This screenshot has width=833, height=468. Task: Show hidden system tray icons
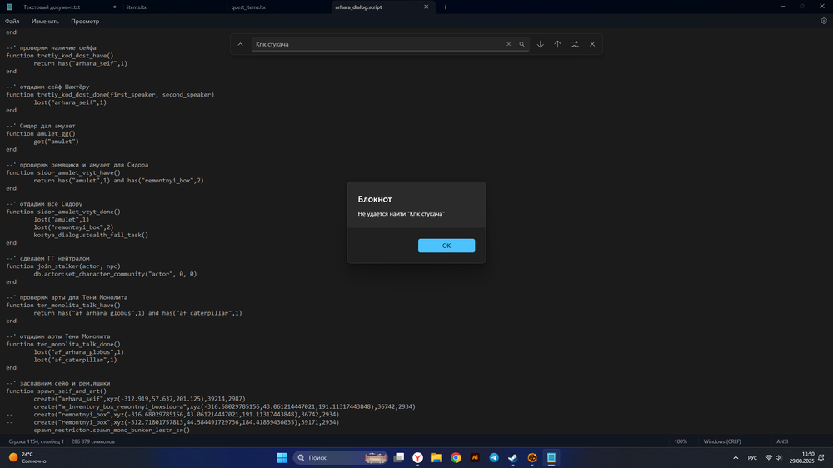click(x=734, y=457)
